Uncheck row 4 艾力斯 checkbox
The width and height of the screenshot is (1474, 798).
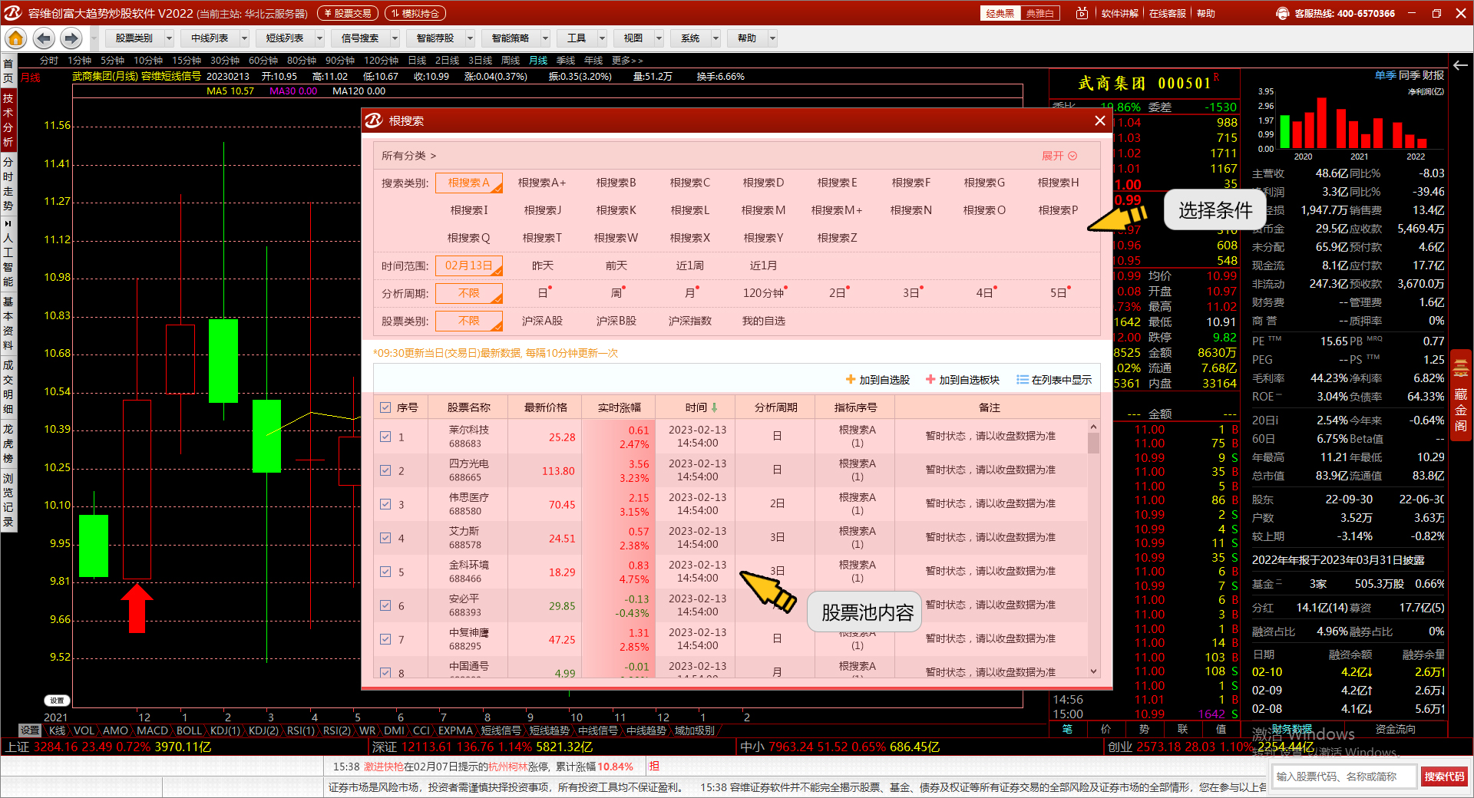tap(385, 538)
